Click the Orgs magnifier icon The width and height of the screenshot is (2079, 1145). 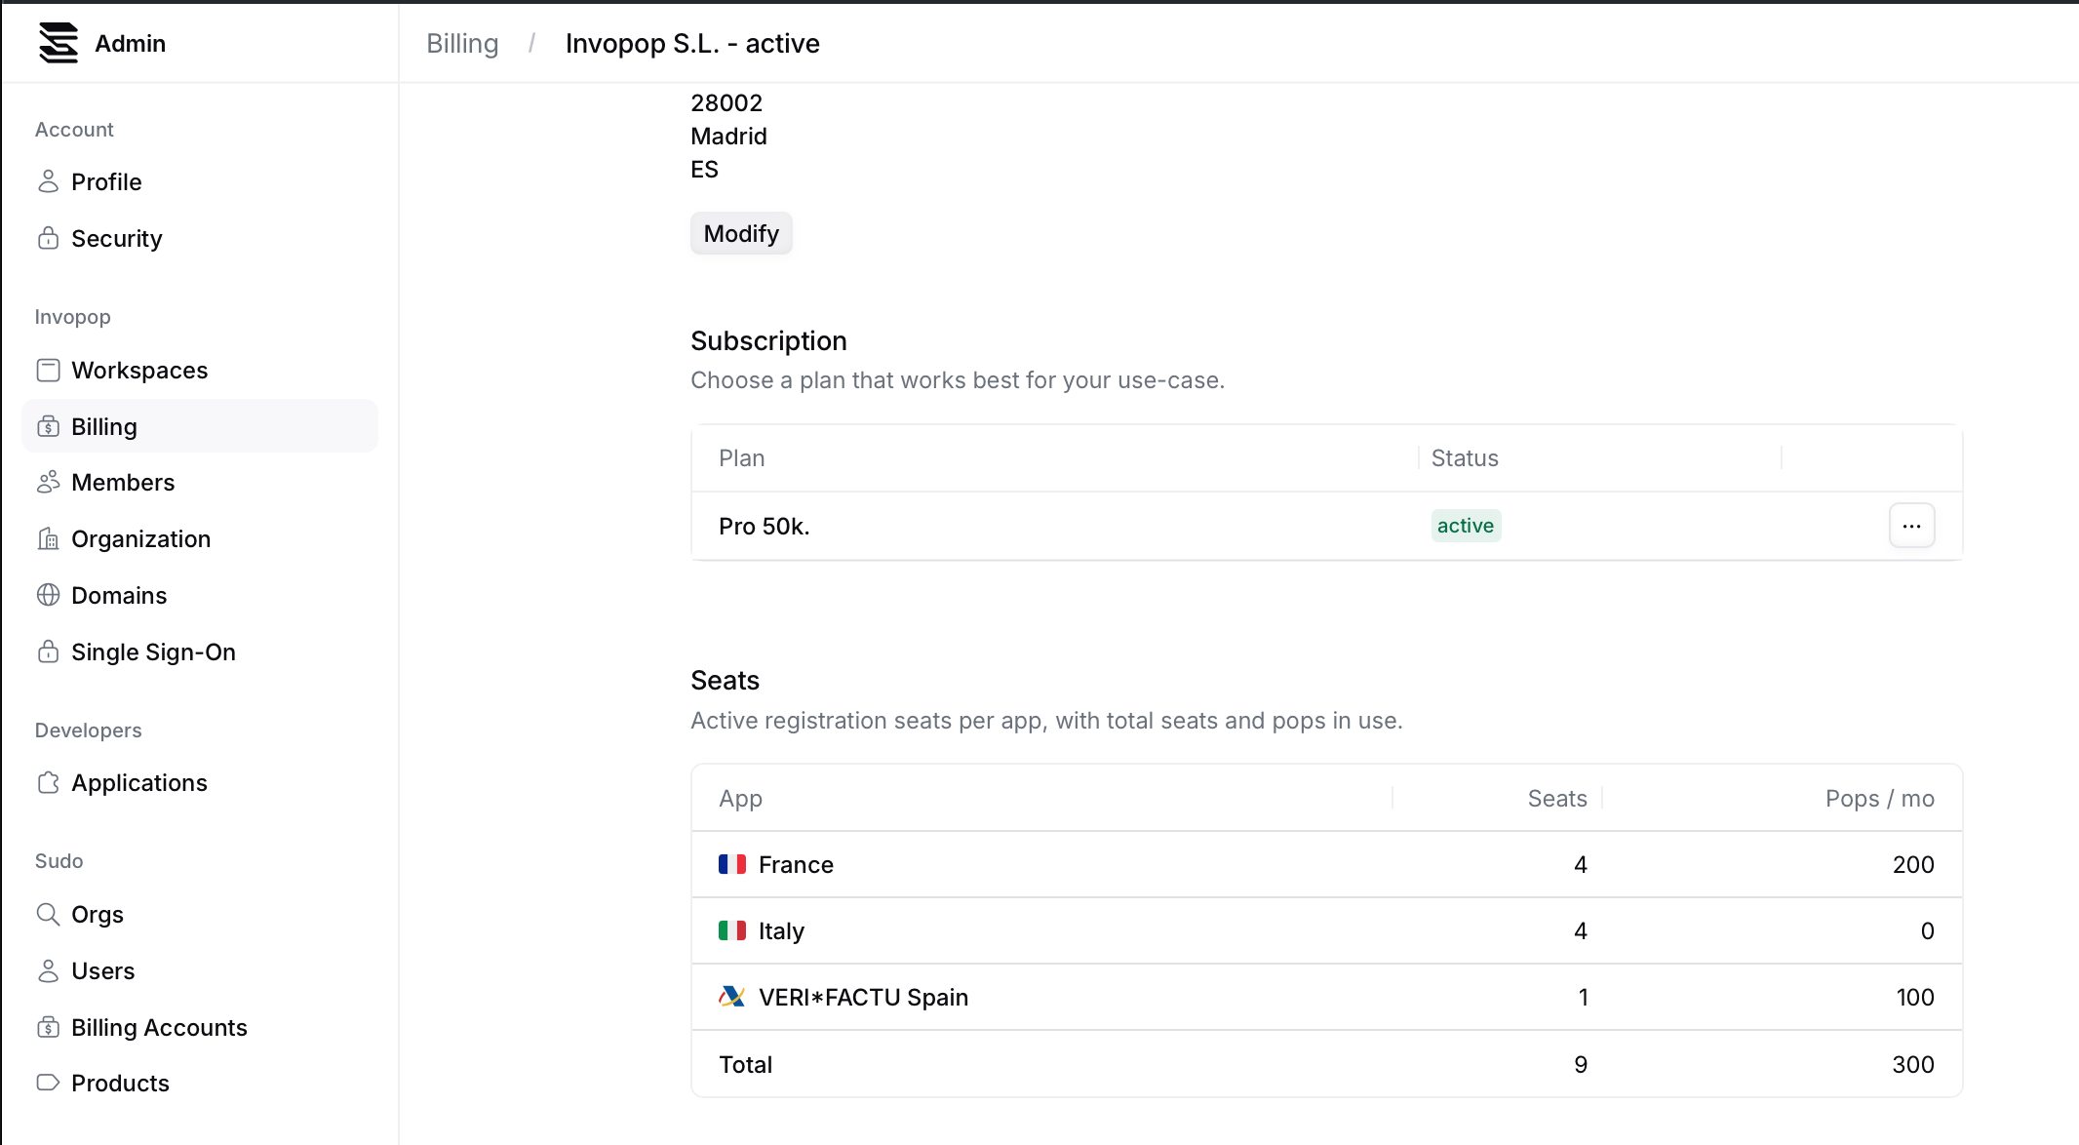pos(48,914)
